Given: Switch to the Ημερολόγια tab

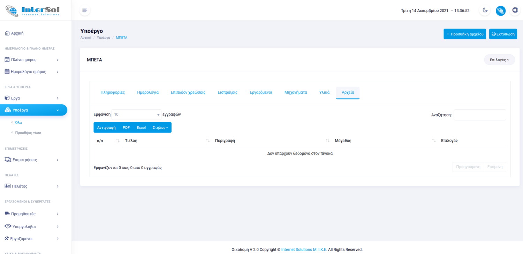Looking at the screenshot, I should (x=148, y=93).
